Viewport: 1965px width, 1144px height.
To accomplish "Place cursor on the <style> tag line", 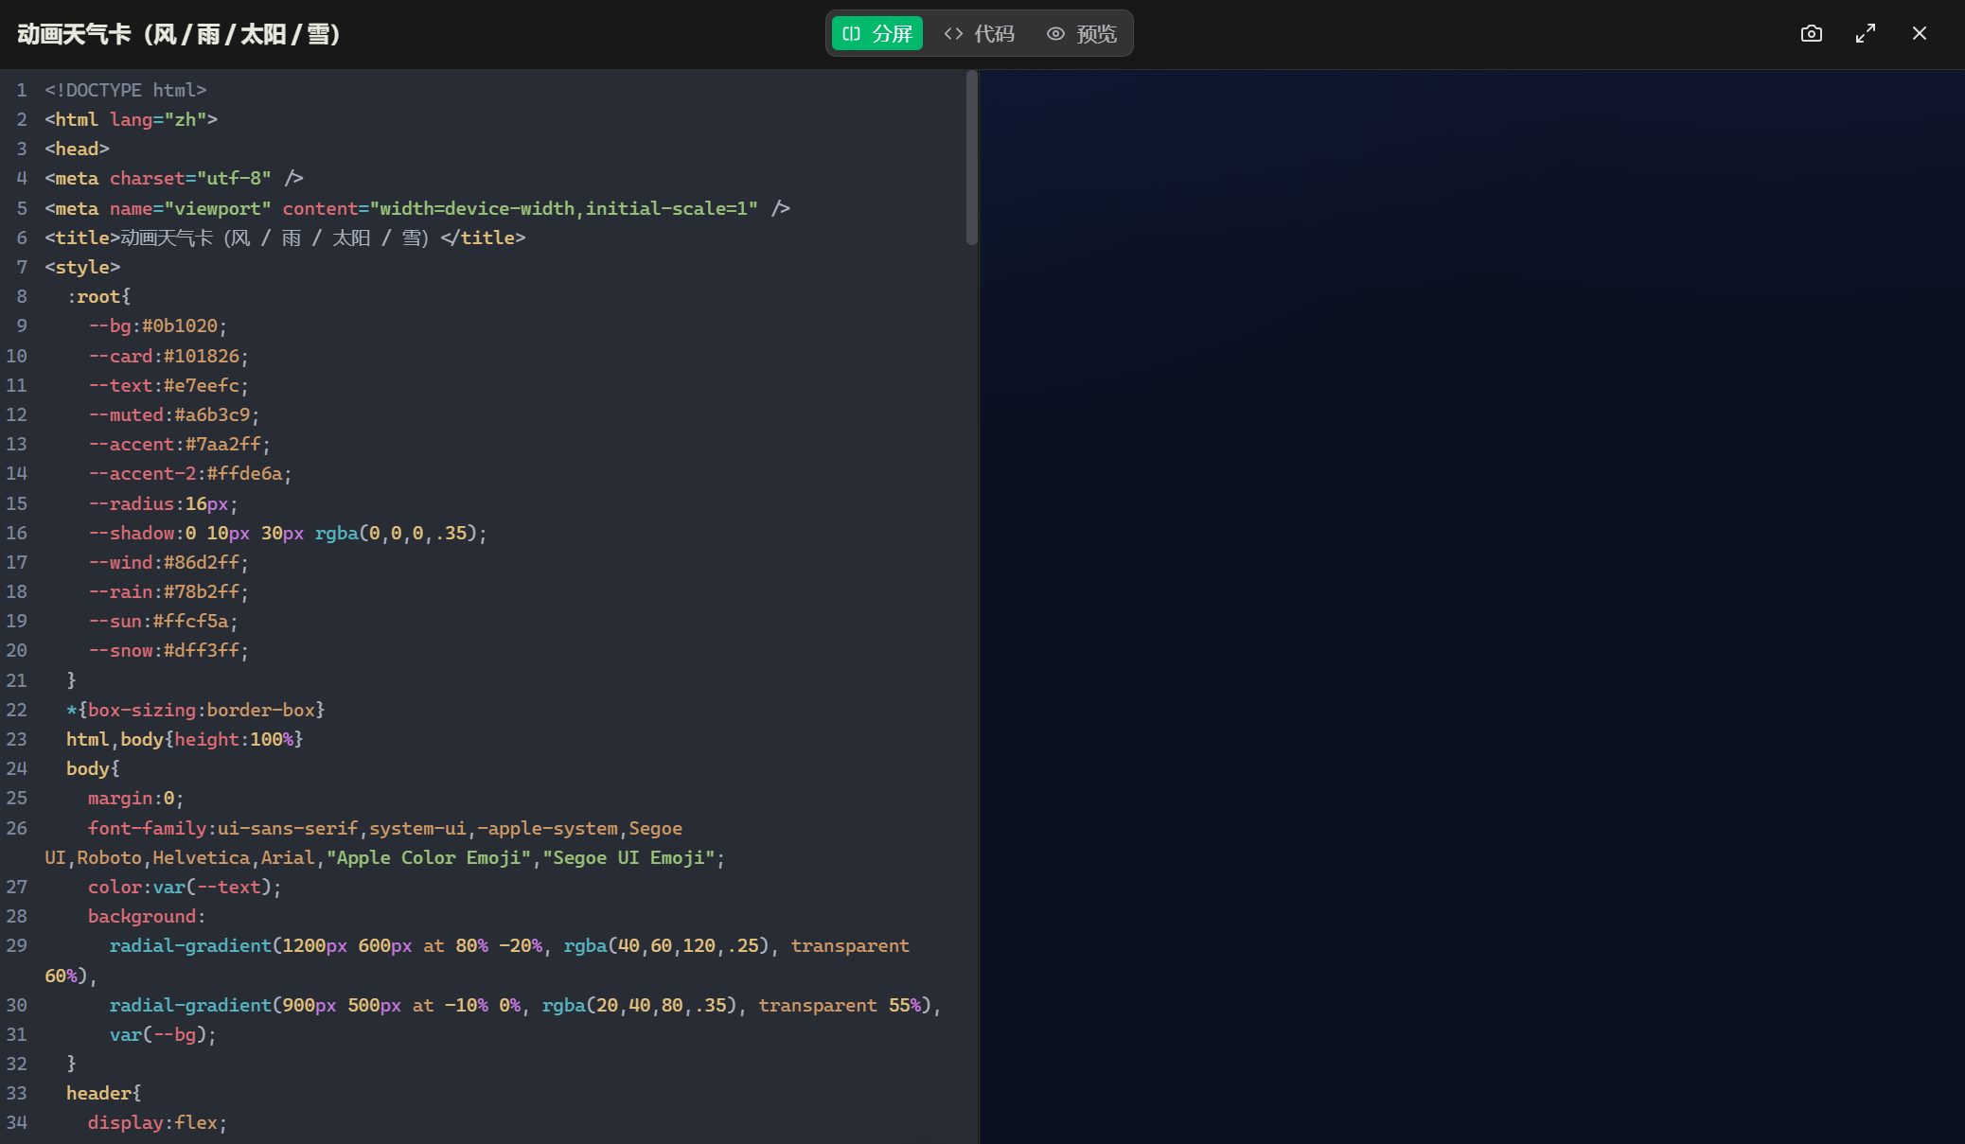I will [x=82, y=267].
